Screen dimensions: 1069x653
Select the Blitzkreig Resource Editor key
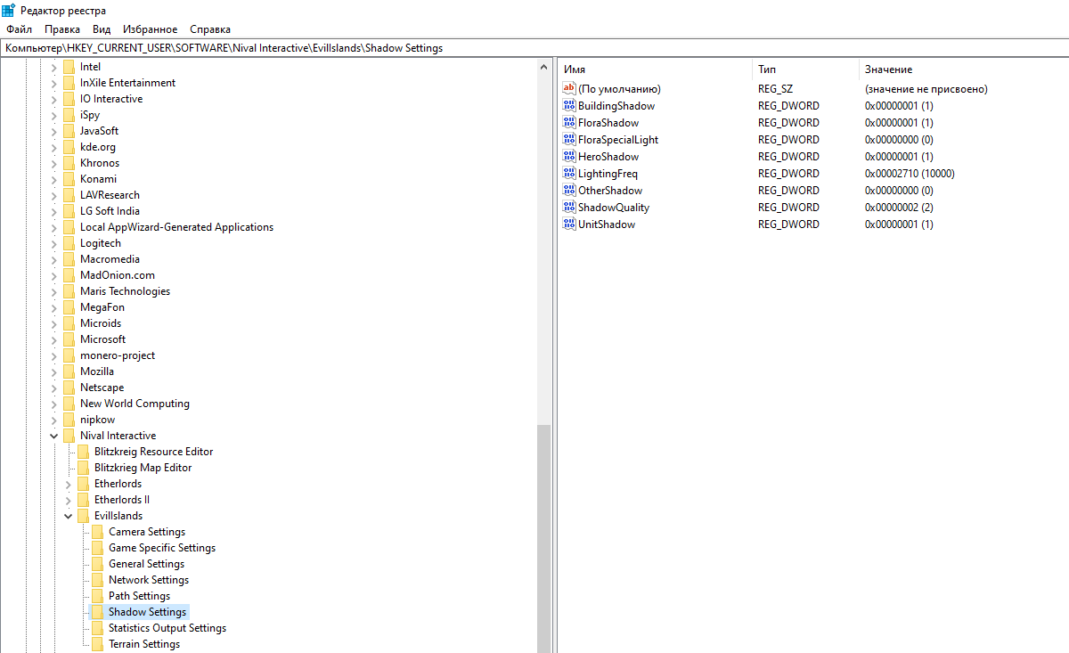(x=153, y=452)
